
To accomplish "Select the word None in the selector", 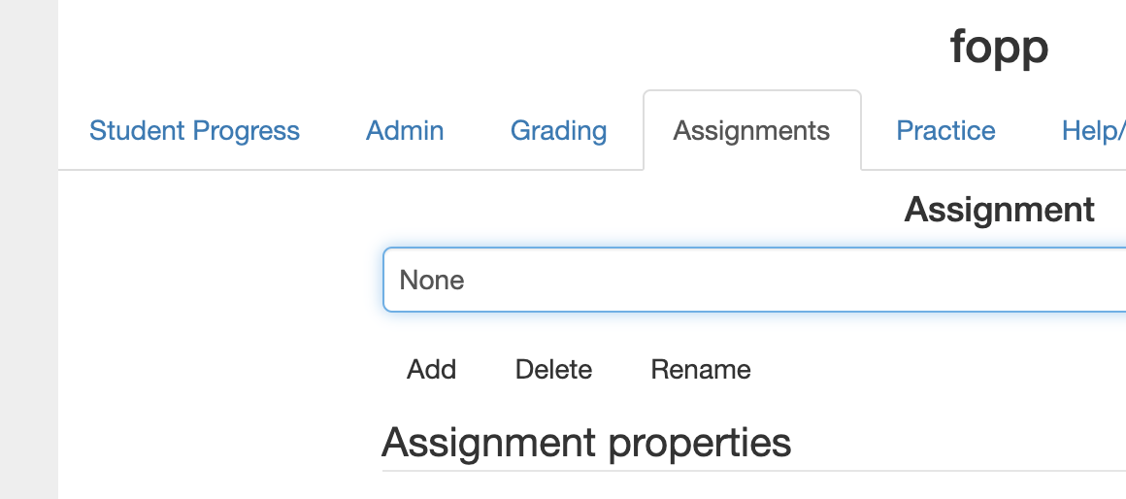I will (432, 280).
